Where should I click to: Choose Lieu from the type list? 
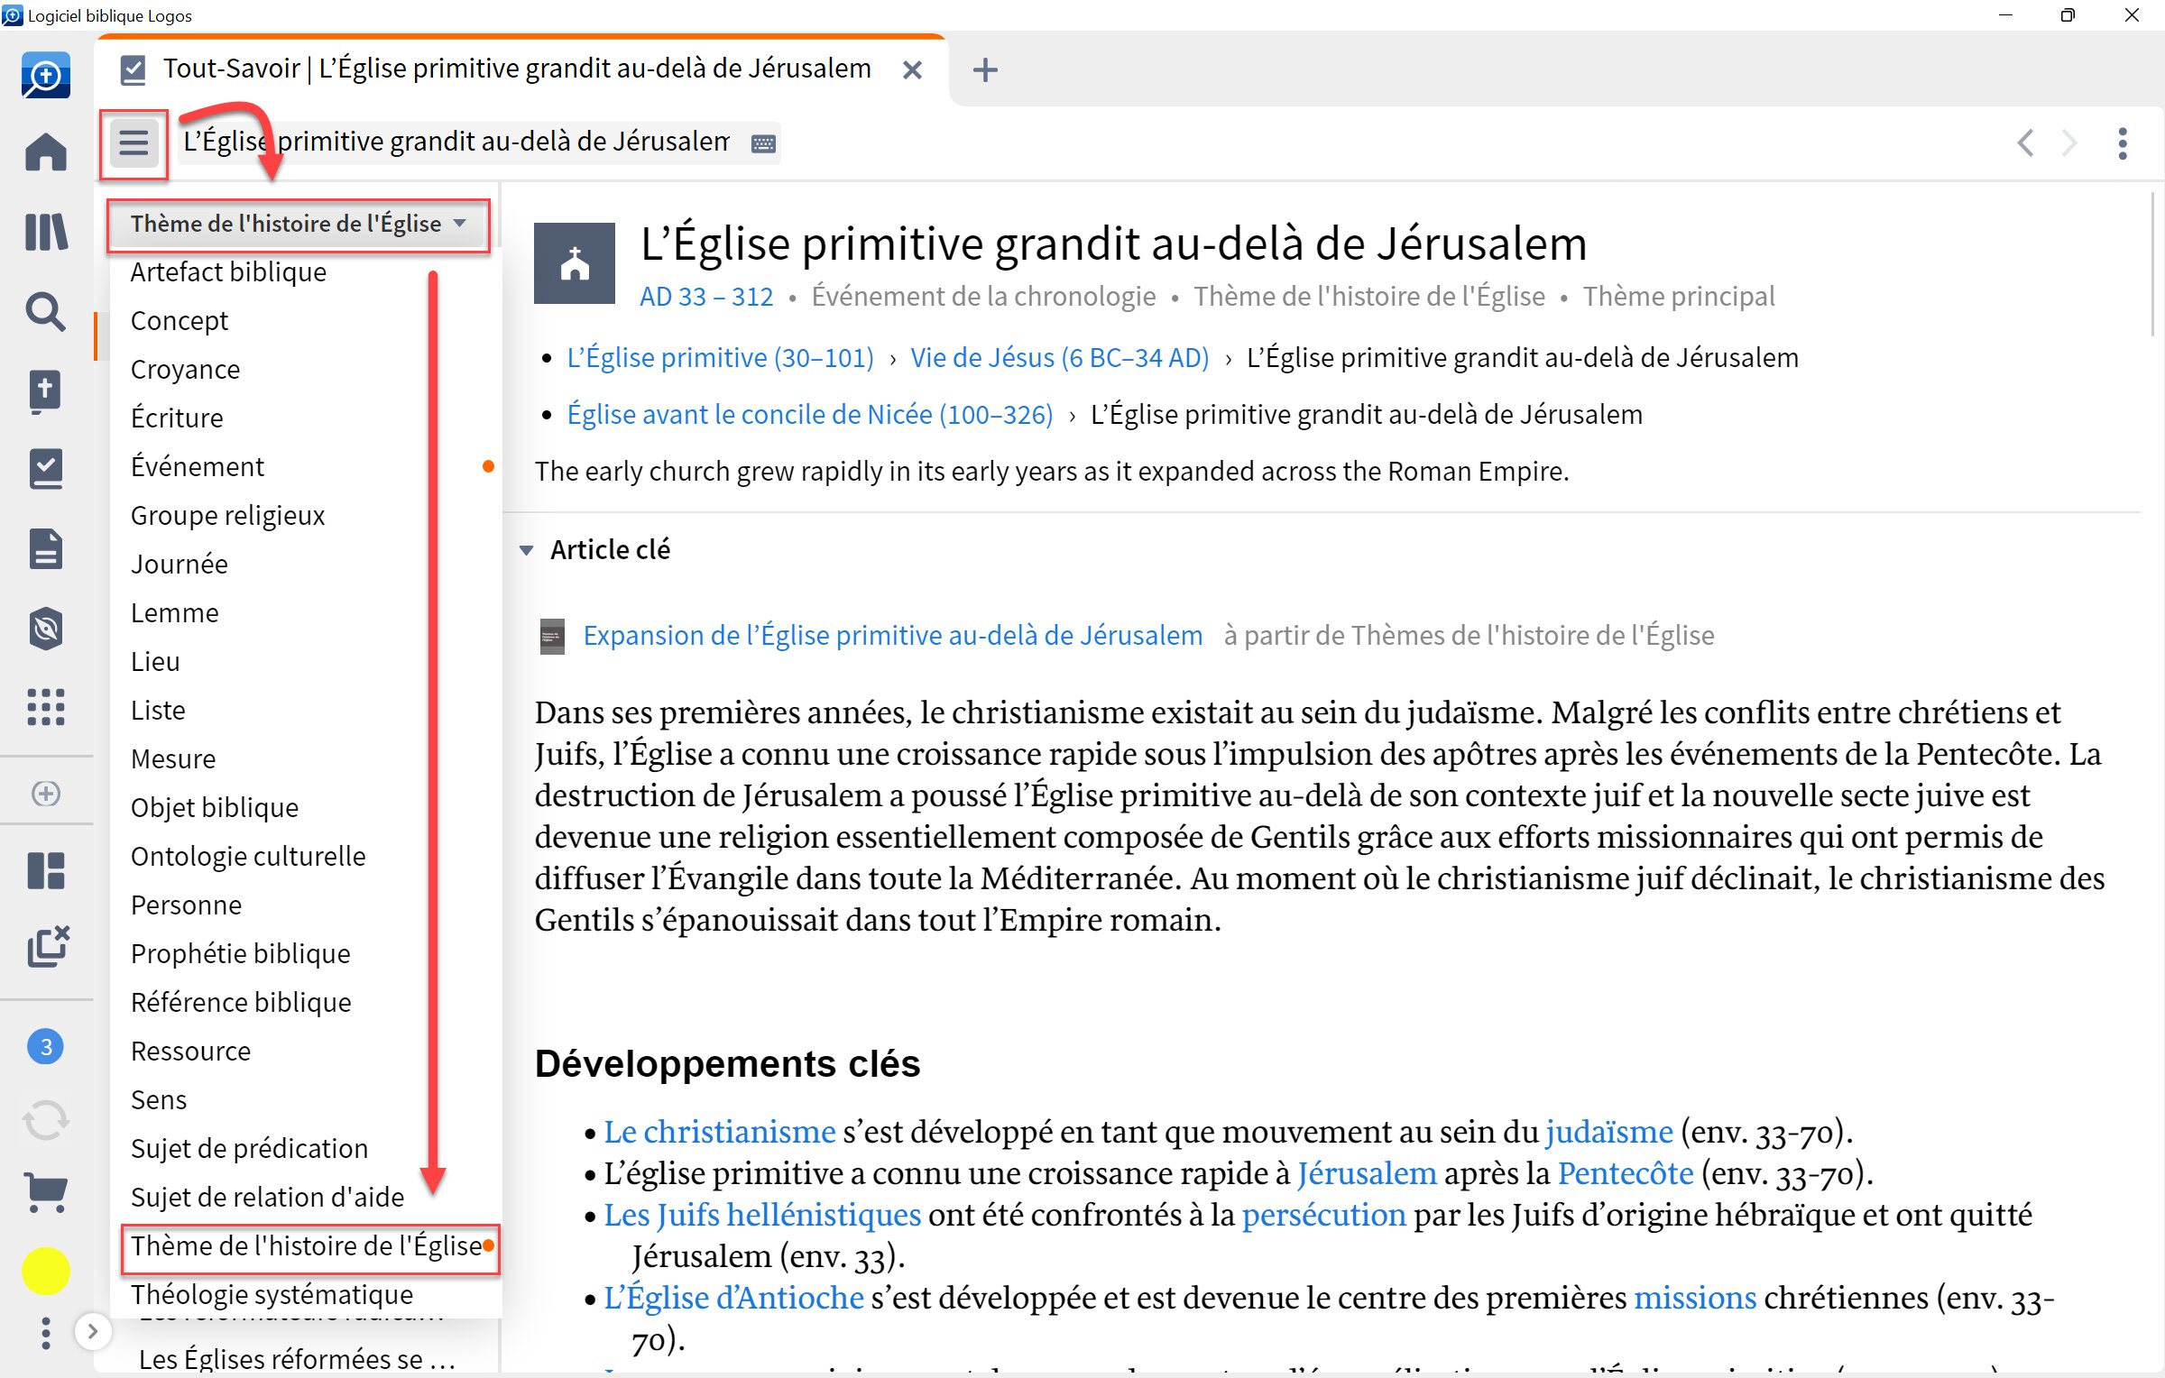(155, 661)
